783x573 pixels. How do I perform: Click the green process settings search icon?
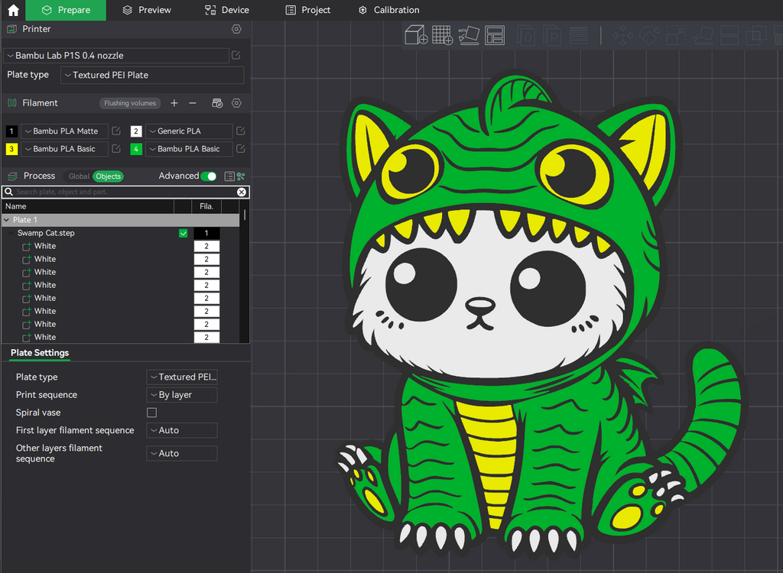241,176
